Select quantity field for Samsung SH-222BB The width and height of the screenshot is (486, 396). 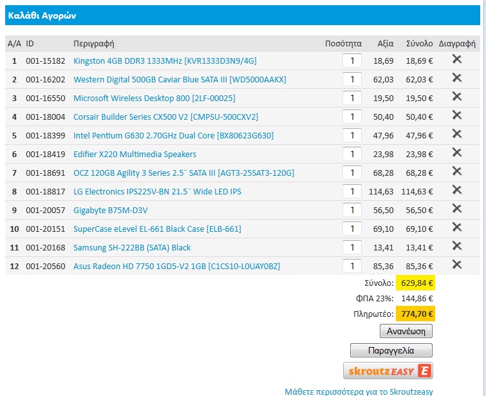coord(352,247)
